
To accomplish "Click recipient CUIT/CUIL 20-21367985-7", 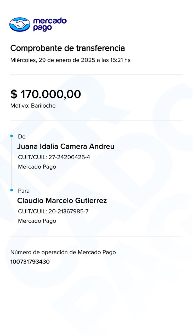I will [x=53, y=211].
